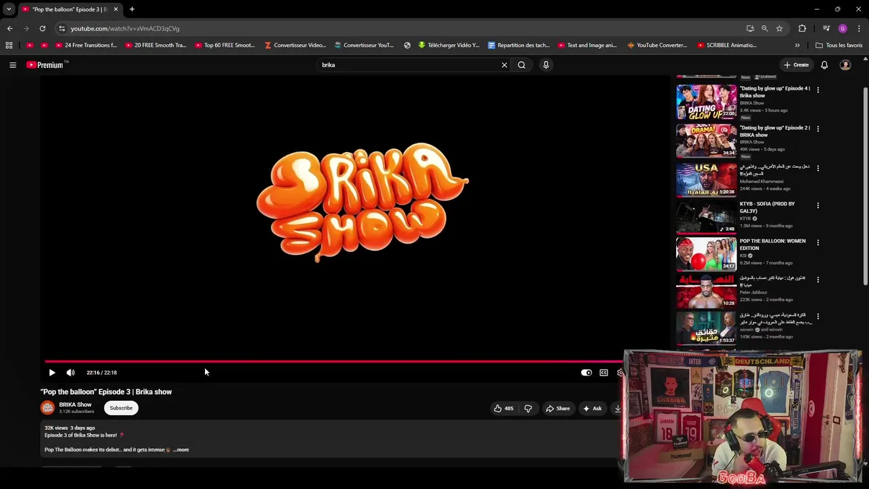Click the Ask button below video
Screen dimensions: 869x489
[x=592, y=408]
